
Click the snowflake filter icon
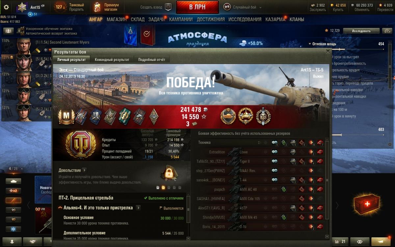[13, 229]
